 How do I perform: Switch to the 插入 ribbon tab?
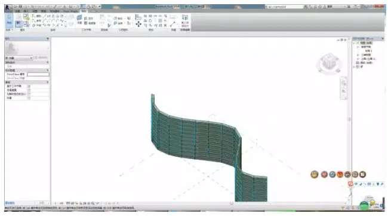pyautogui.click(x=26, y=11)
